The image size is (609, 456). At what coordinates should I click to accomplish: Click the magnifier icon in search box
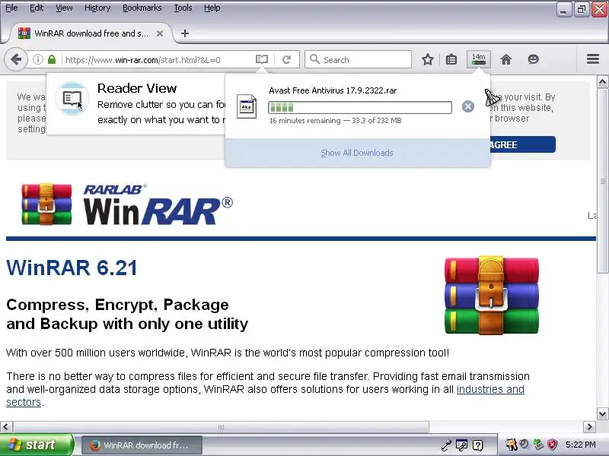314,59
